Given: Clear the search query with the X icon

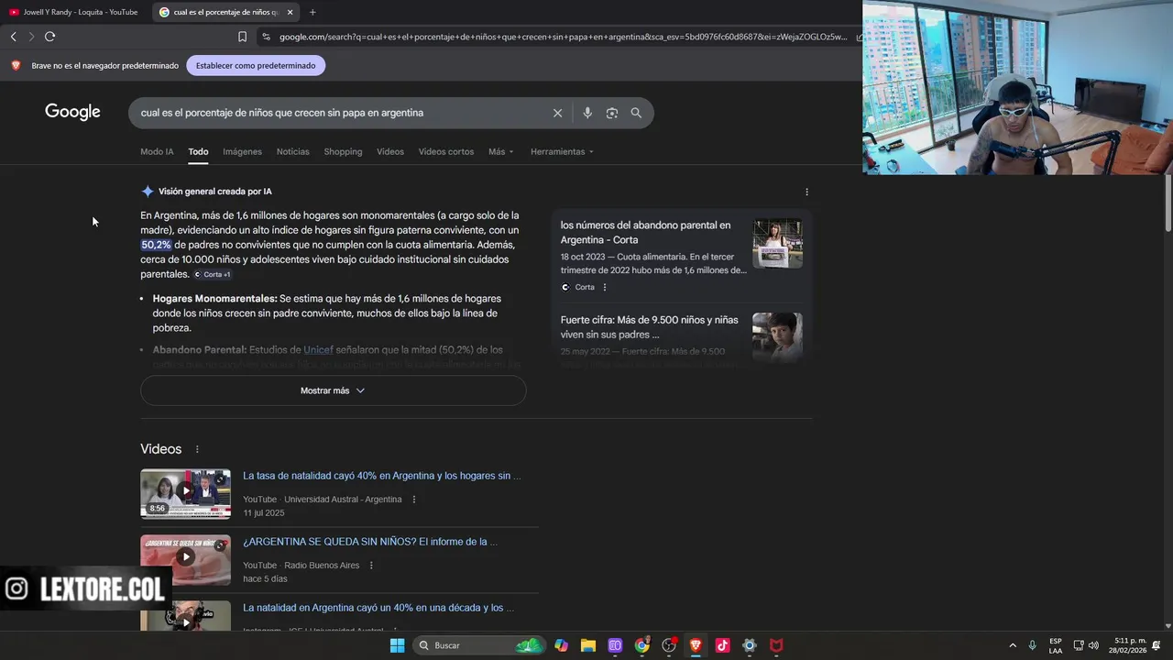Looking at the screenshot, I should pyautogui.click(x=557, y=113).
